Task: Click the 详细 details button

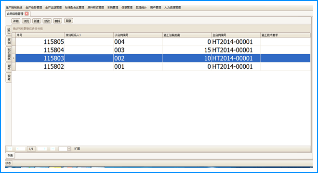Action: click(16, 21)
